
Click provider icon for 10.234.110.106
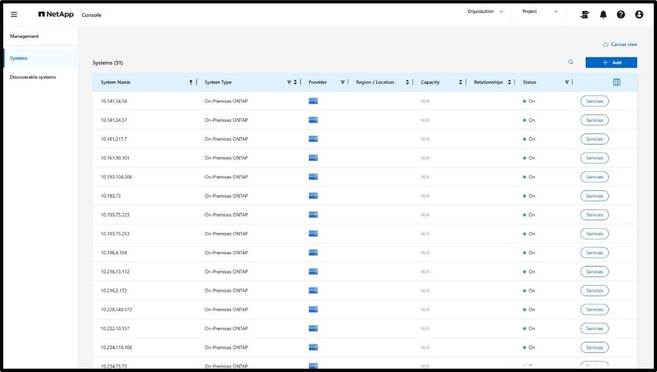point(313,347)
